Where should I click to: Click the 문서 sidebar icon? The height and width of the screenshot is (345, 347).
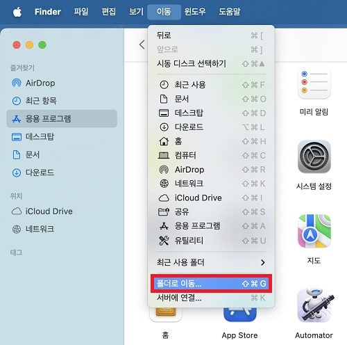[17, 154]
